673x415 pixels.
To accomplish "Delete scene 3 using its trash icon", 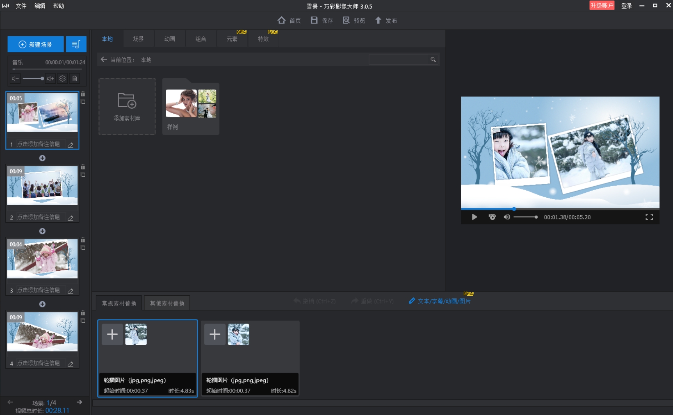I will (x=83, y=240).
